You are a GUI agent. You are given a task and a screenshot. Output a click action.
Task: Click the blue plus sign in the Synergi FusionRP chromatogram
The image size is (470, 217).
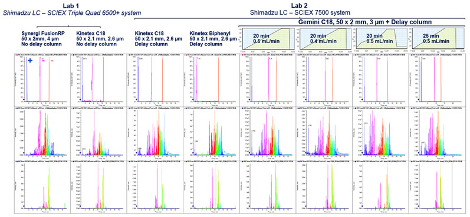click(x=29, y=61)
